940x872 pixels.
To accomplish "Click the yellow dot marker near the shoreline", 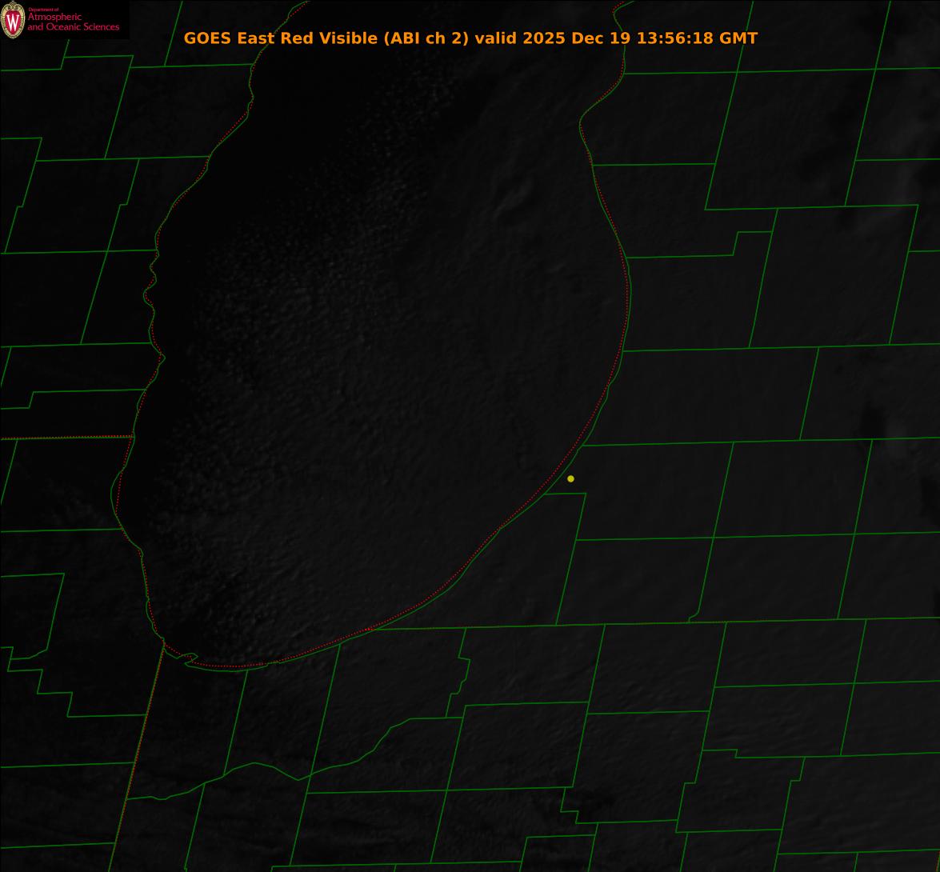I will coord(570,478).
